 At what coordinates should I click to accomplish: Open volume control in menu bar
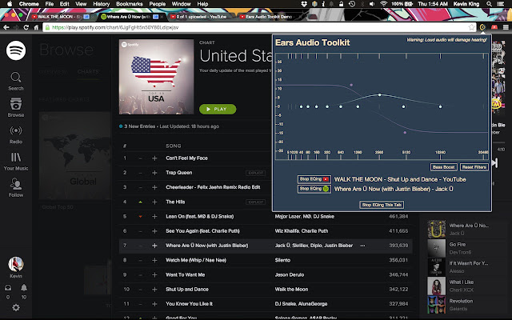372,4
